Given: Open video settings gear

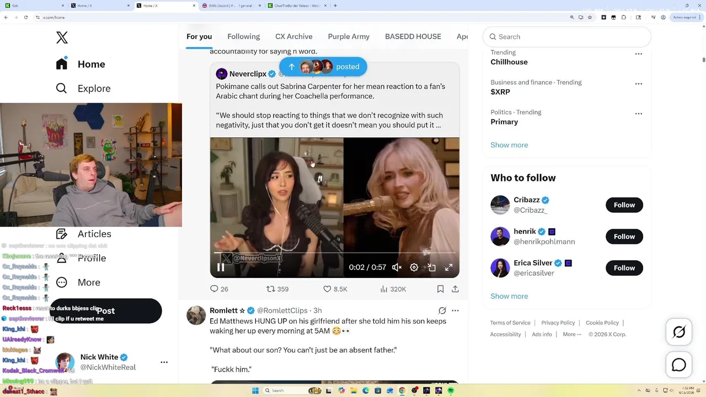Looking at the screenshot, I should (414, 267).
